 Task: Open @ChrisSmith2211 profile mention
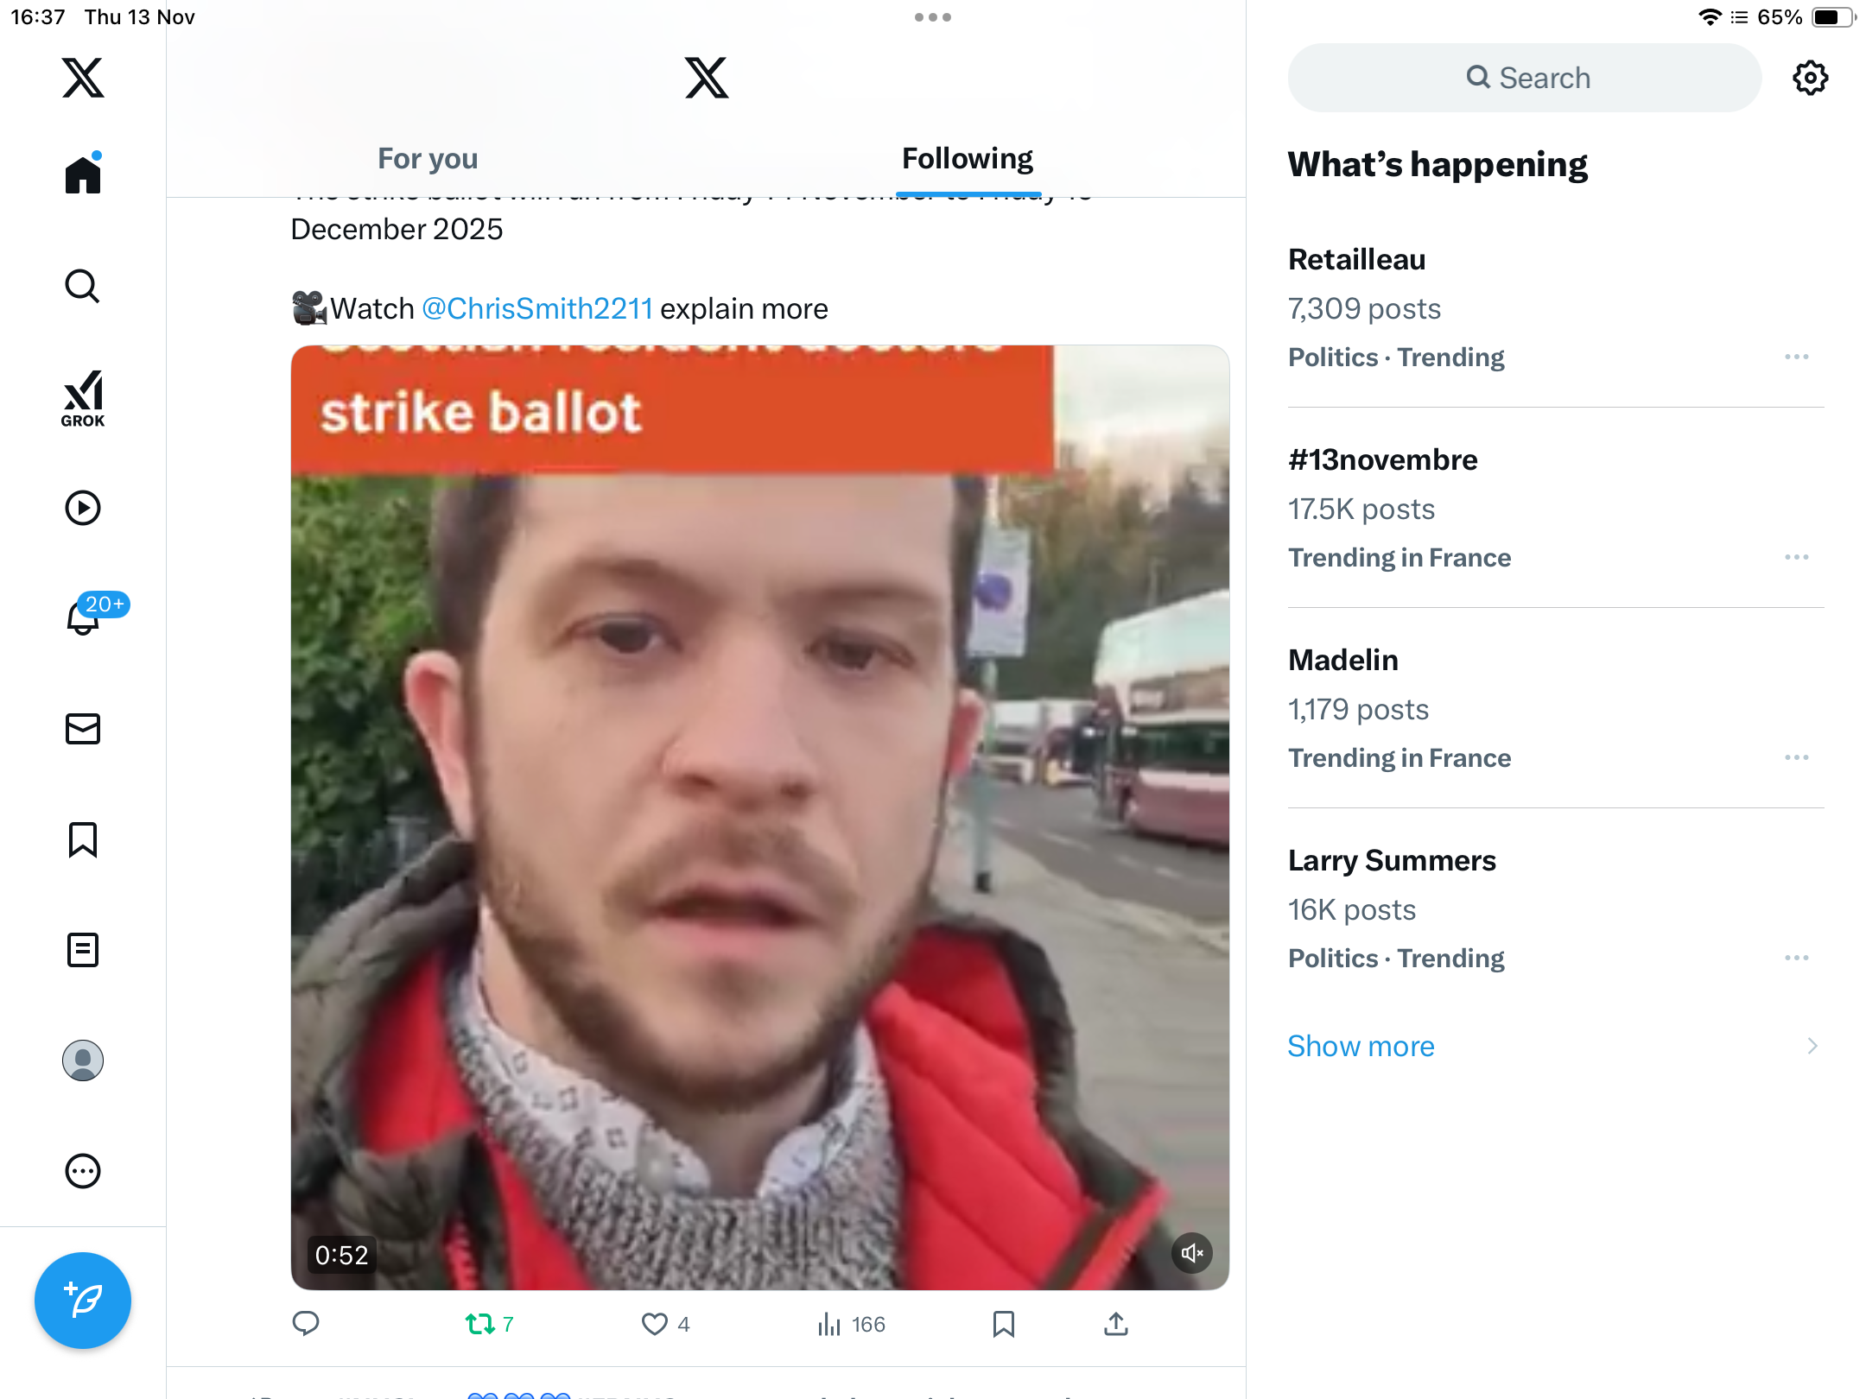coord(537,308)
